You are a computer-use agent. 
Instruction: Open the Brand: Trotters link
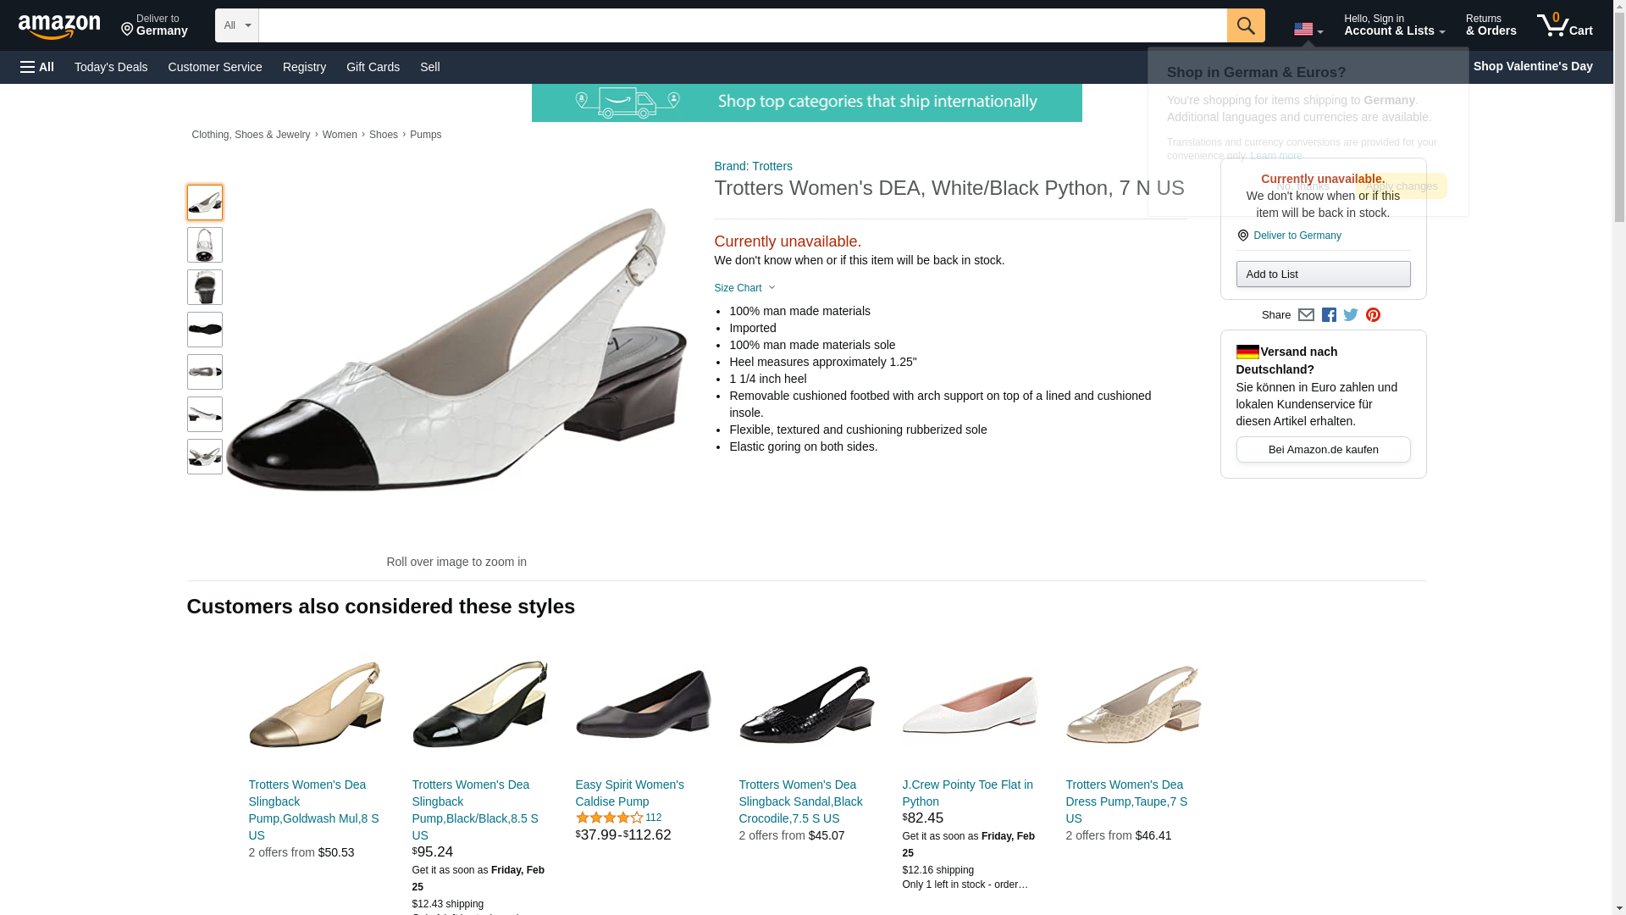pos(753,166)
